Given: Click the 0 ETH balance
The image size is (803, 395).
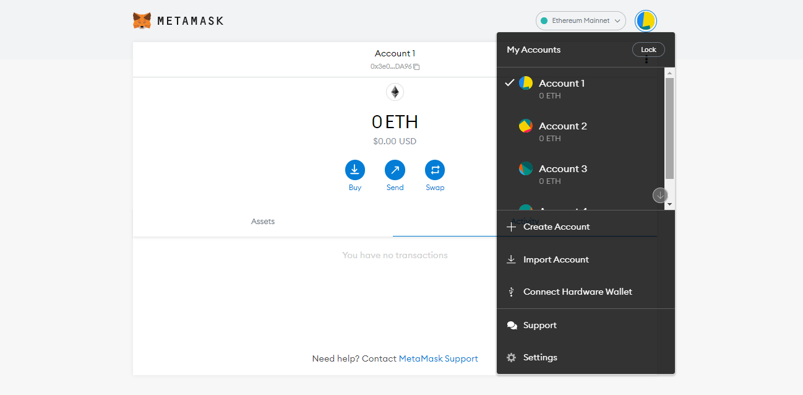Looking at the screenshot, I should click(395, 121).
